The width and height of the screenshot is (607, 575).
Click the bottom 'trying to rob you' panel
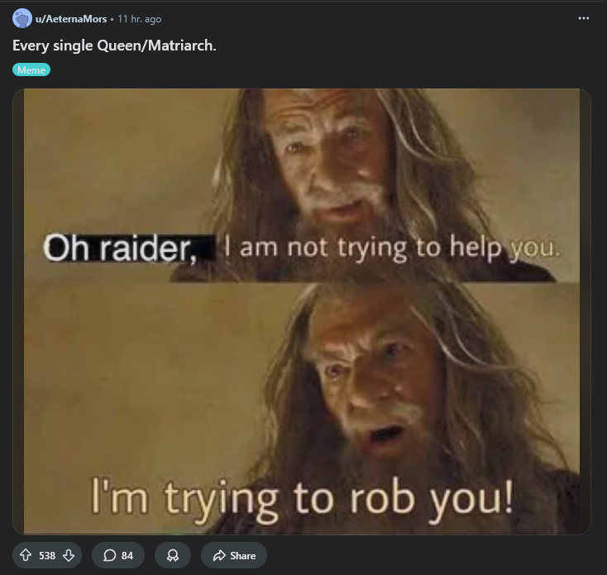(302, 409)
